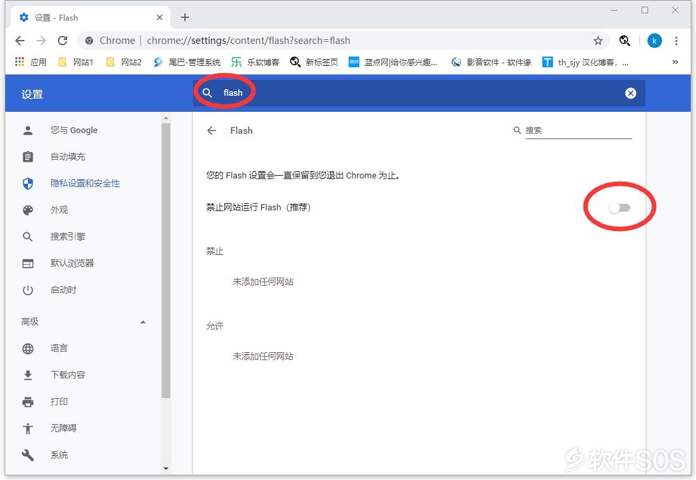Open the 网站1 bookmark folder

[x=76, y=62]
